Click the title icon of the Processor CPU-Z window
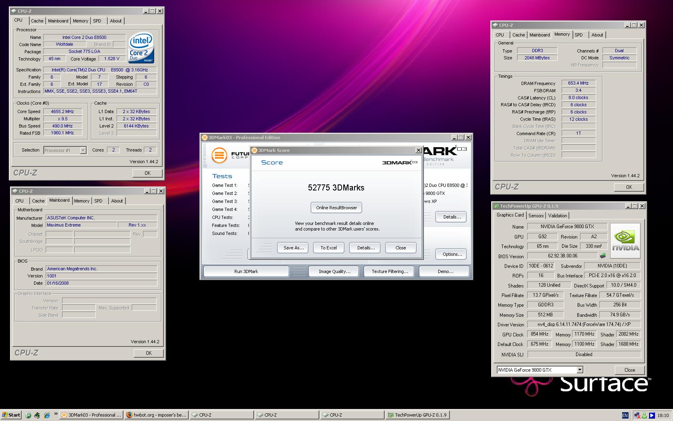 [x=14, y=11]
